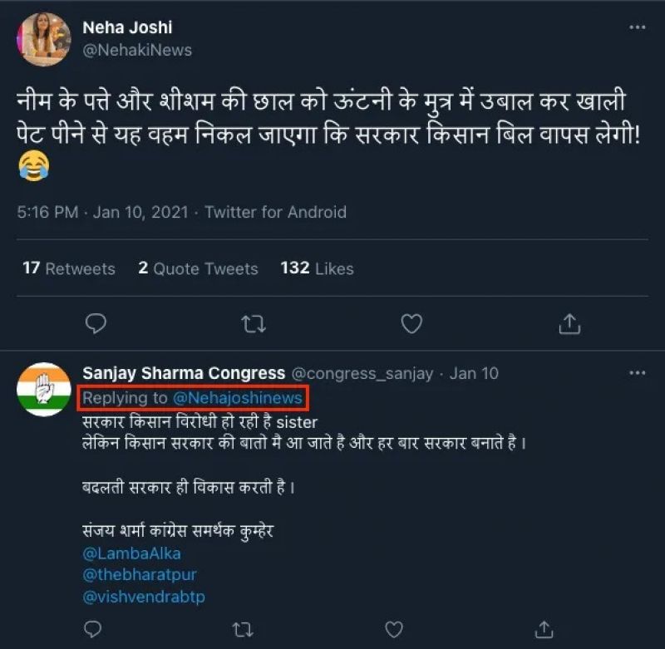Screen dimensions: 665x649
Task: Click reply icon under Neha Joshi's tweet
Action: coord(96,323)
